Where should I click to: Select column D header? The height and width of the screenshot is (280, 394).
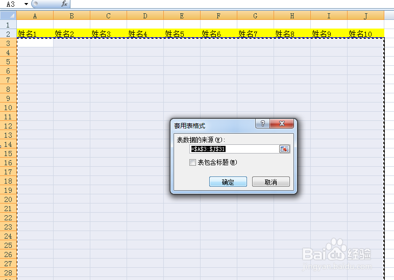145,16
